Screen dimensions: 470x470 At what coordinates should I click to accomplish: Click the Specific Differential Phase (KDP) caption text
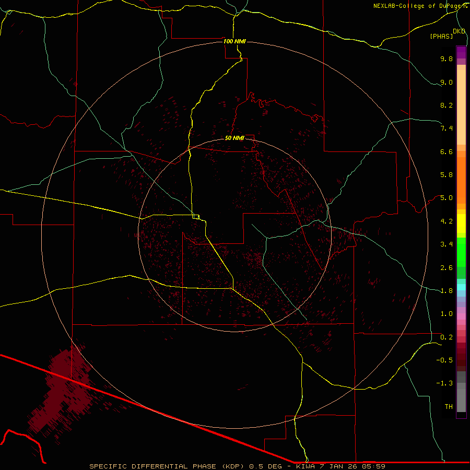click(x=167, y=466)
